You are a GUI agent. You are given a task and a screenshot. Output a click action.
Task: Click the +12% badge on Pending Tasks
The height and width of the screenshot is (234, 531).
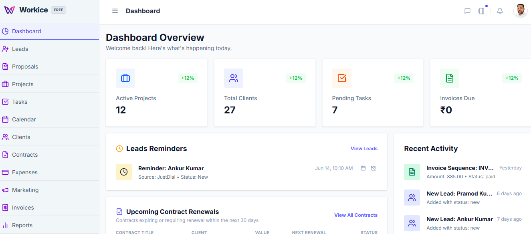(404, 78)
